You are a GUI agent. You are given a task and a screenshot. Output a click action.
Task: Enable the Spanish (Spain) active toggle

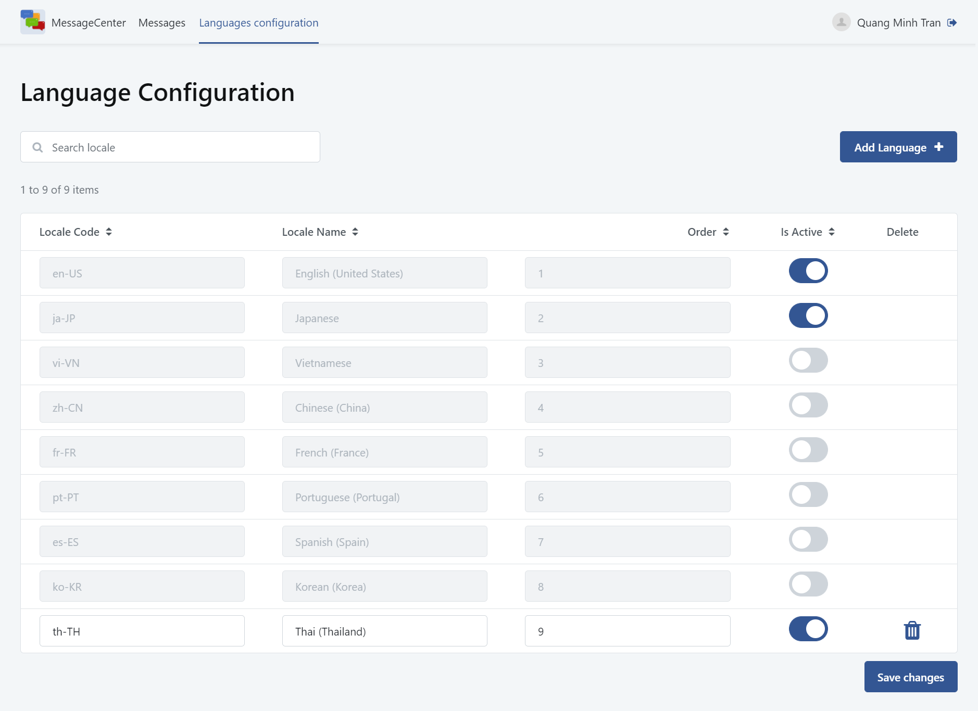(808, 539)
